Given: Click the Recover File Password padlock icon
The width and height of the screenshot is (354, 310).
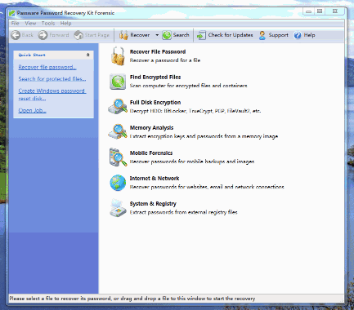Looking at the screenshot, I should point(118,55).
